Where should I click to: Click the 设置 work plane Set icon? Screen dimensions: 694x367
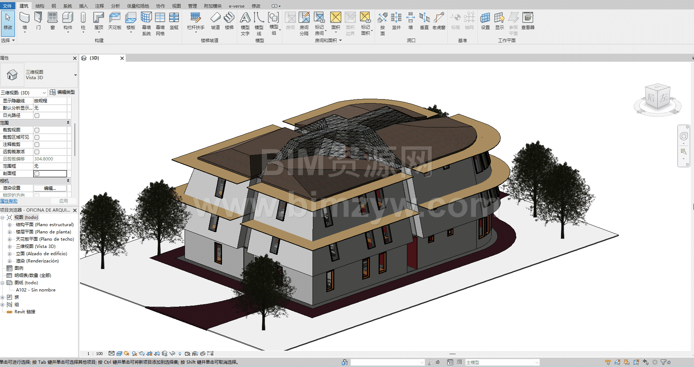pyautogui.click(x=485, y=21)
